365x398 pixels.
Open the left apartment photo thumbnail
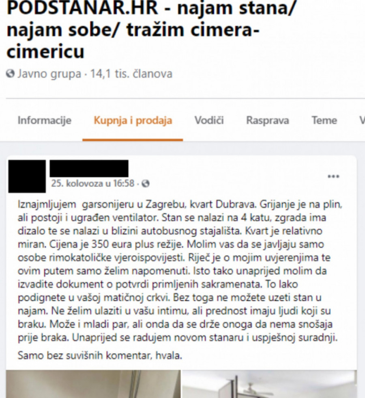click(x=93, y=384)
